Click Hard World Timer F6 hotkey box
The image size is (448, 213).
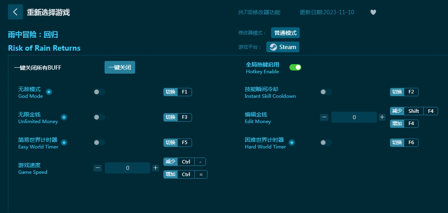(x=404, y=143)
